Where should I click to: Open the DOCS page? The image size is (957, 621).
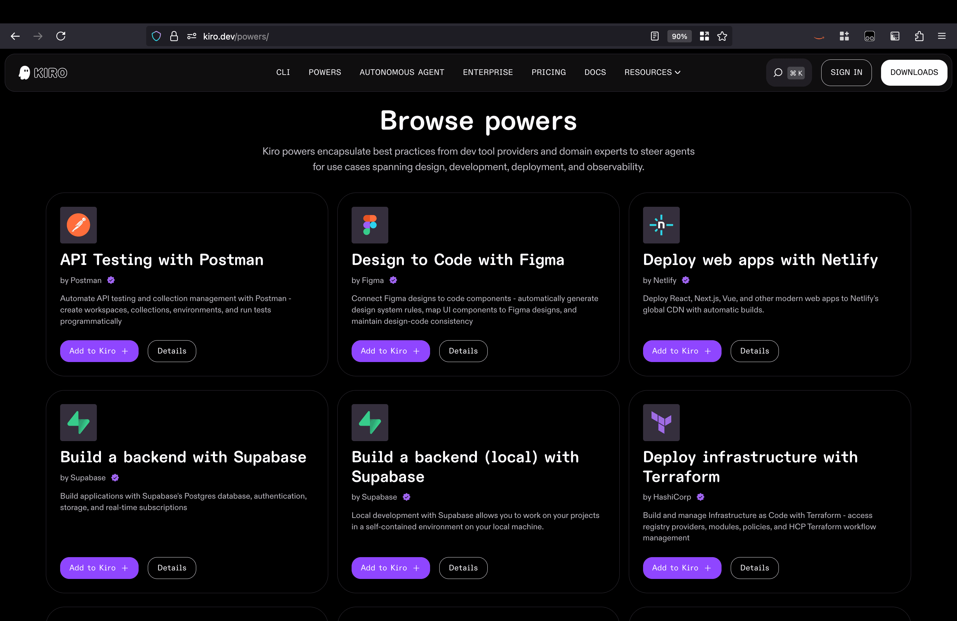click(595, 72)
